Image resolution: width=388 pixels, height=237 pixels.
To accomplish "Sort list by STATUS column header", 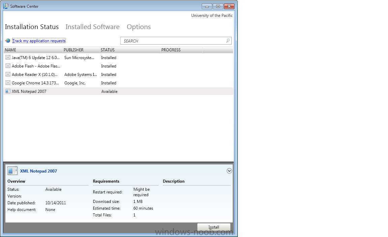I will pyautogui.click(x=130, y=50).
